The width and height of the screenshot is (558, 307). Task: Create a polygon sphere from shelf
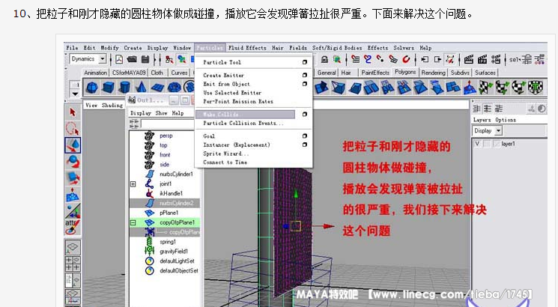[92, 87]
